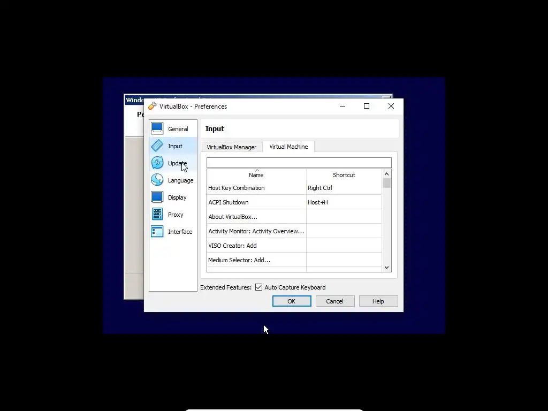Select the Medium Selector: Add... row
This screenshot has width=548, height=411.
point(294,260)
